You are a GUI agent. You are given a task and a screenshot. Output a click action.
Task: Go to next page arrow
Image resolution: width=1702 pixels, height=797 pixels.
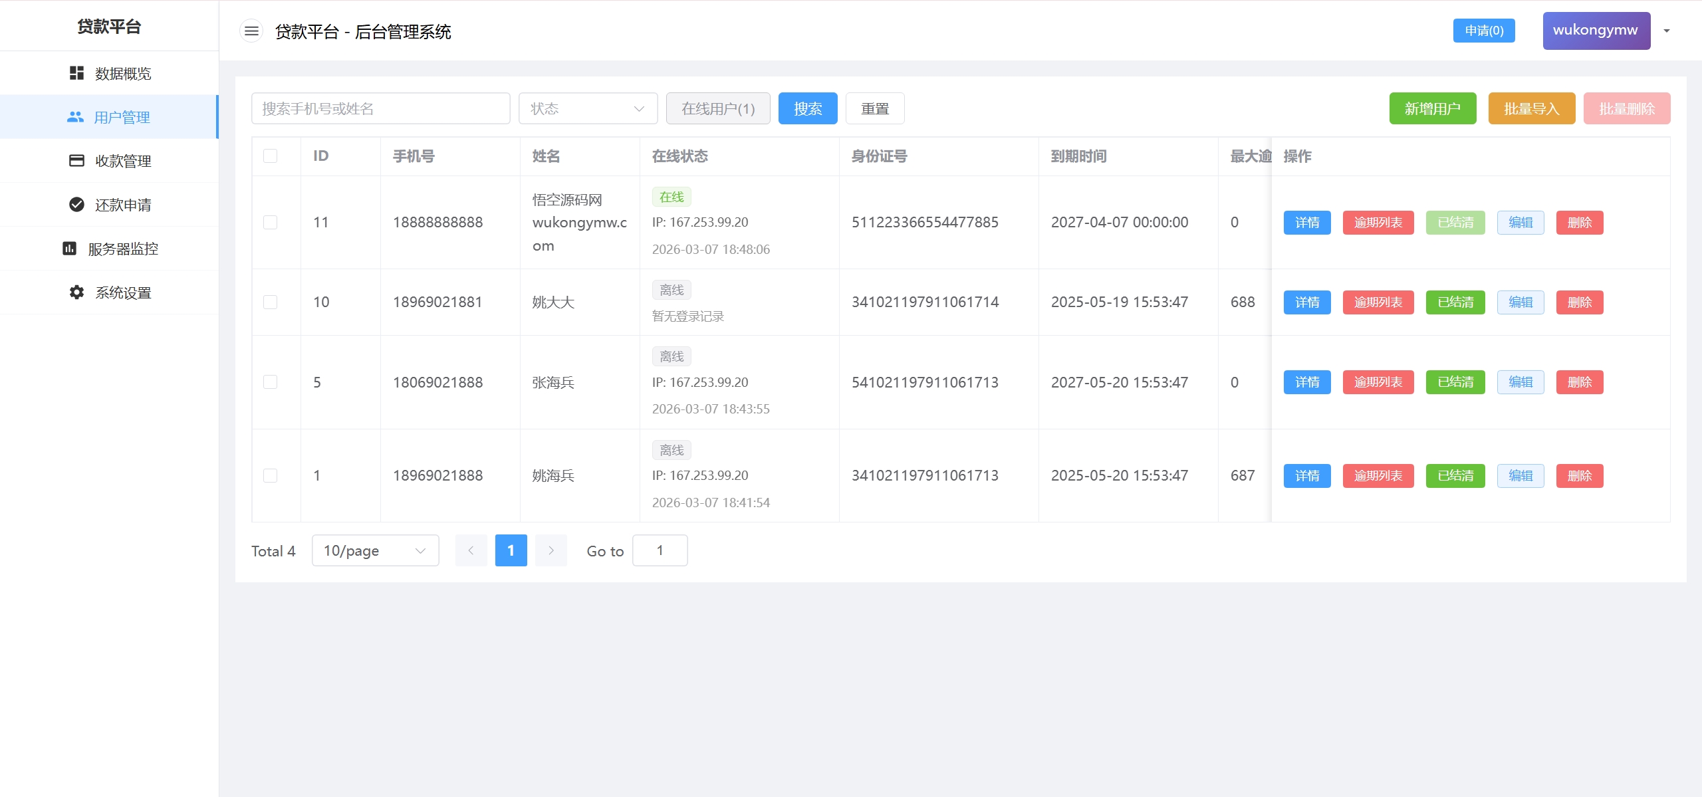click(x=550, y=550)
